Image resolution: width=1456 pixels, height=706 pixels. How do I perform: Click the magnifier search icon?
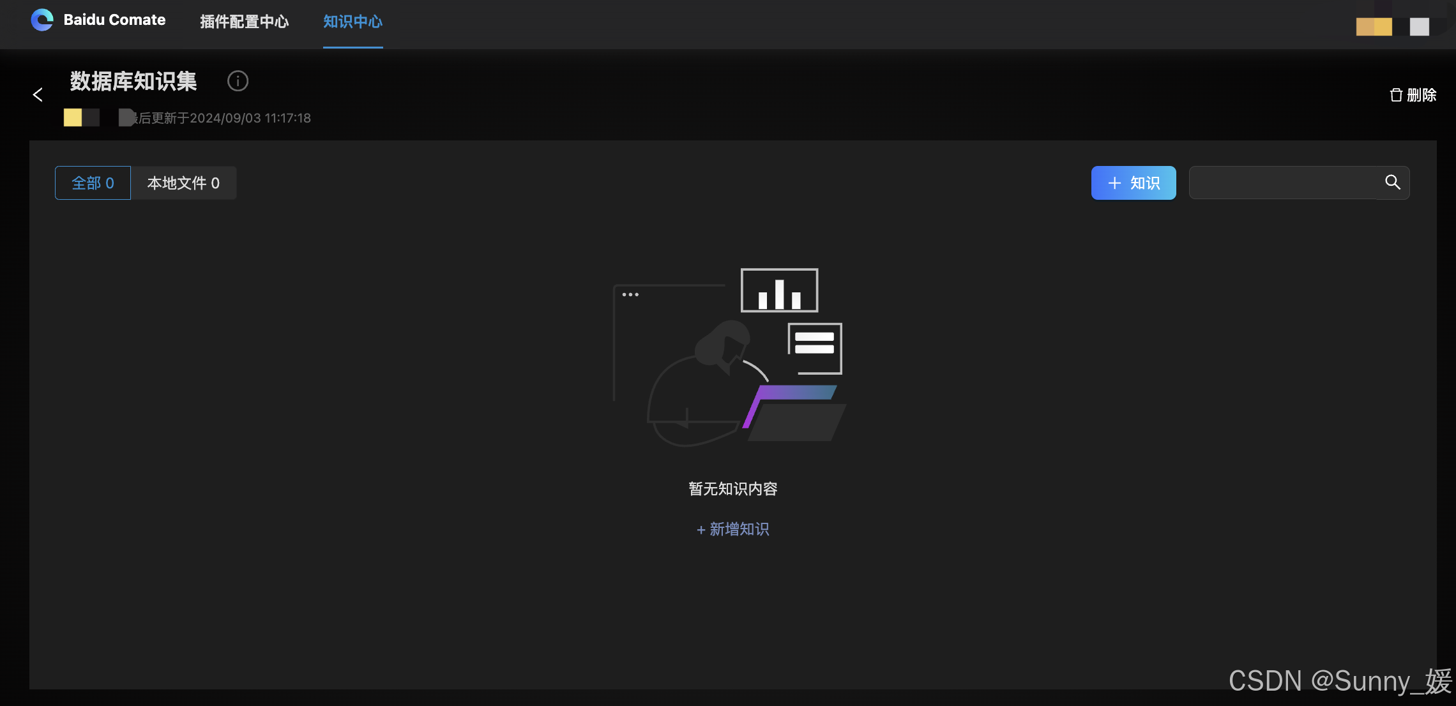pyautogui.click(x=1392, y=183)
